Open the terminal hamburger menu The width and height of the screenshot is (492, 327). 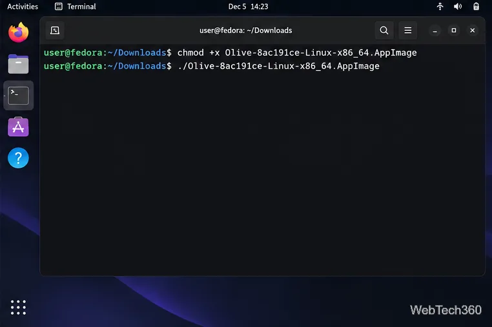click(408, 30)
